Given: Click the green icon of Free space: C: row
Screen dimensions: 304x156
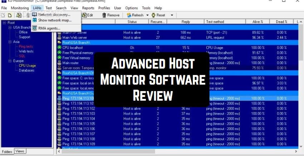Looking at the screenshot, I should [59, 78].
